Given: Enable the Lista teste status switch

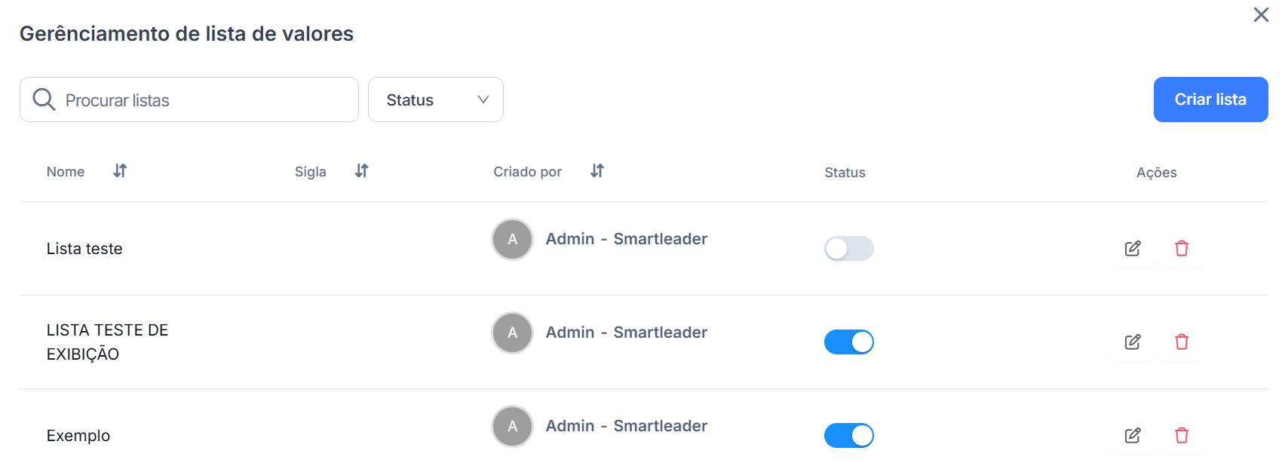Looking at the screenshot, I should (849, 249).
